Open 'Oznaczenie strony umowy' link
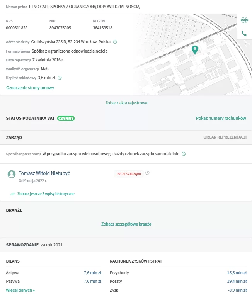Screen dimensions: 252x297 [30, 88]
